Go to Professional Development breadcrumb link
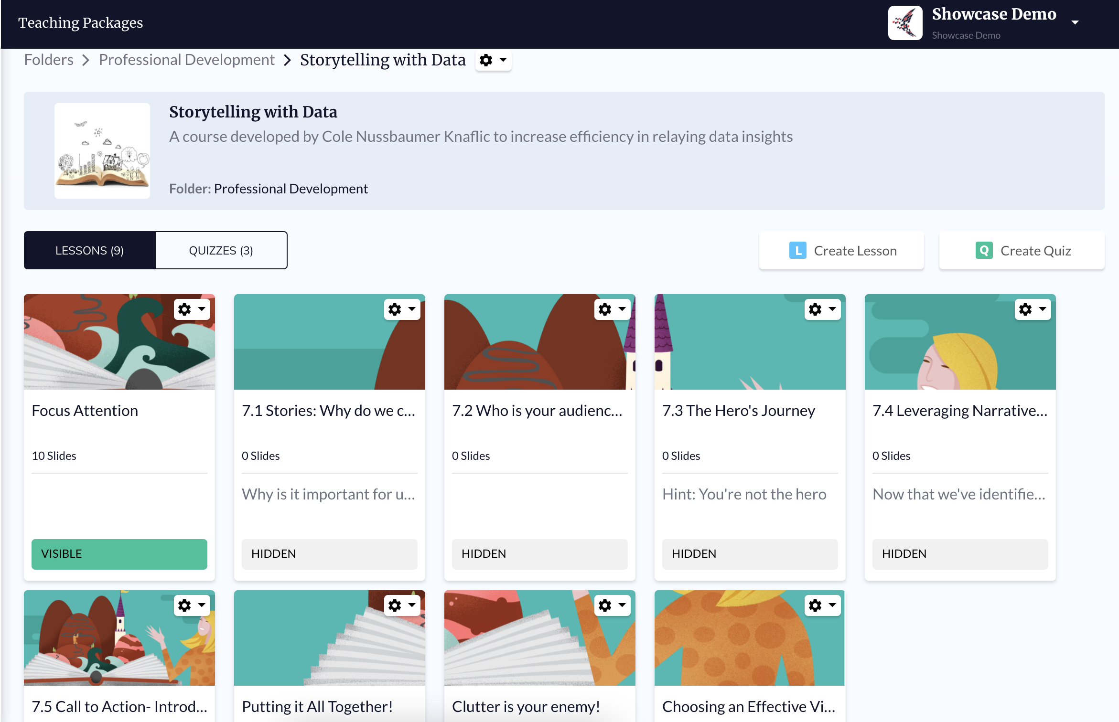 pyautogui.click(x=186, y=60)
